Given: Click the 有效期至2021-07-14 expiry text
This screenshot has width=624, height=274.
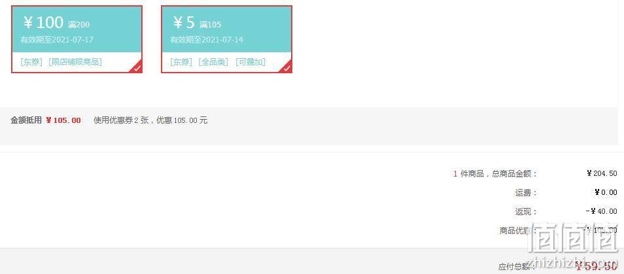Looking at the screenshot, I should pos(207,40).
